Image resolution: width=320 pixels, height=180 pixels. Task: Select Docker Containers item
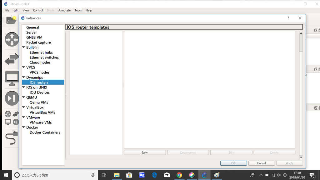click(x=45, y=132)
